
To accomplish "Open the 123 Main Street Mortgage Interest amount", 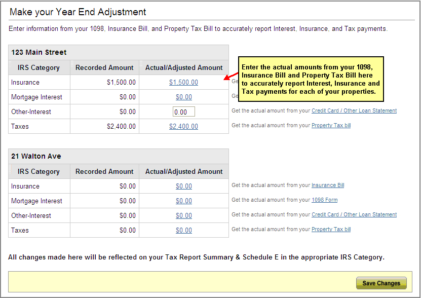I will (x=183, y=97).
